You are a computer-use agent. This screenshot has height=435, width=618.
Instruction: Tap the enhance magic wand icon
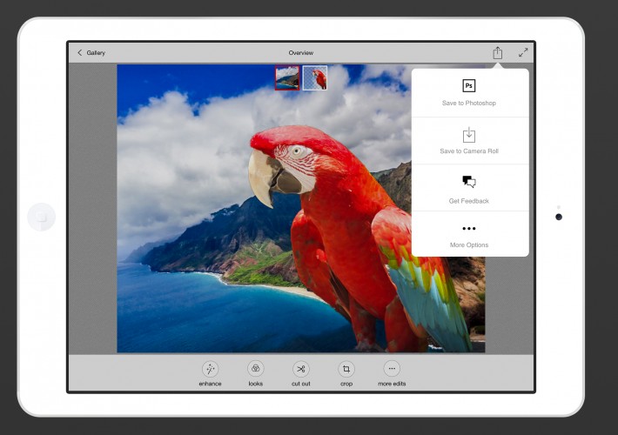click(x=210, y=369)
